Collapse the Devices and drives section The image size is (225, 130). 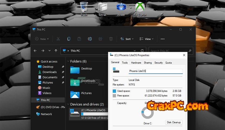pos(68,104)
